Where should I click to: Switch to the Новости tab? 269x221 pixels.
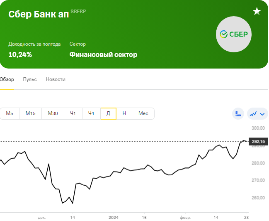56,79
